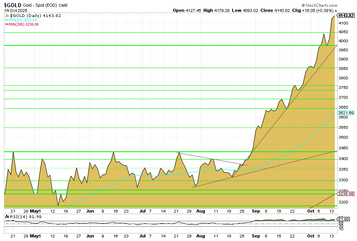The height and width of the screenshot is (241, 357).
Task: Click the red MA(200) line color marker
Action: pyautogui.click(x=7, y=24)
